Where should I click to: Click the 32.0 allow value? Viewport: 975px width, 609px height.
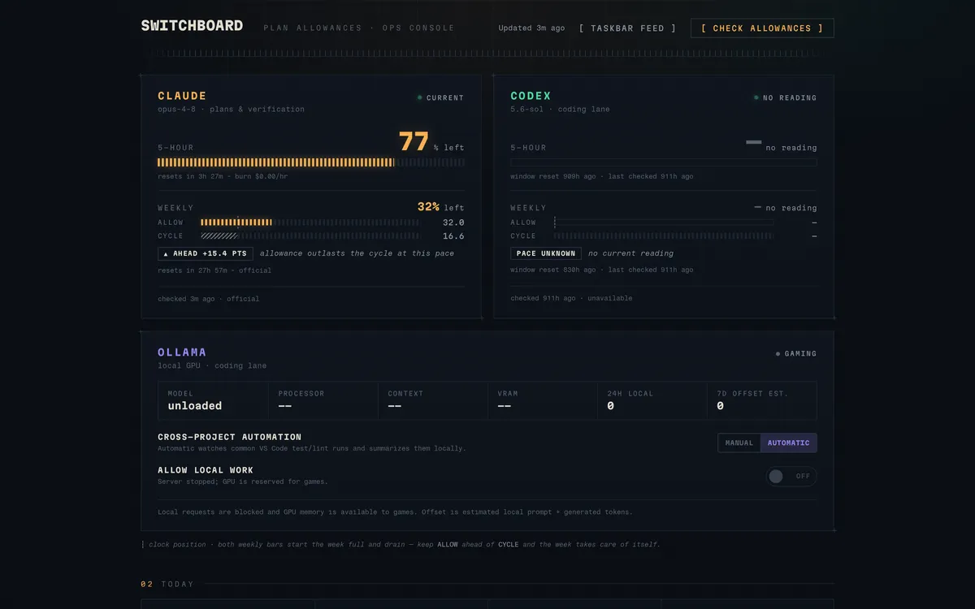(453, 222)
